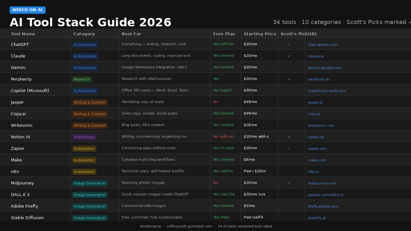Click the Research tag in Perplexity row
Screen dimensions: 411x231
82,79
